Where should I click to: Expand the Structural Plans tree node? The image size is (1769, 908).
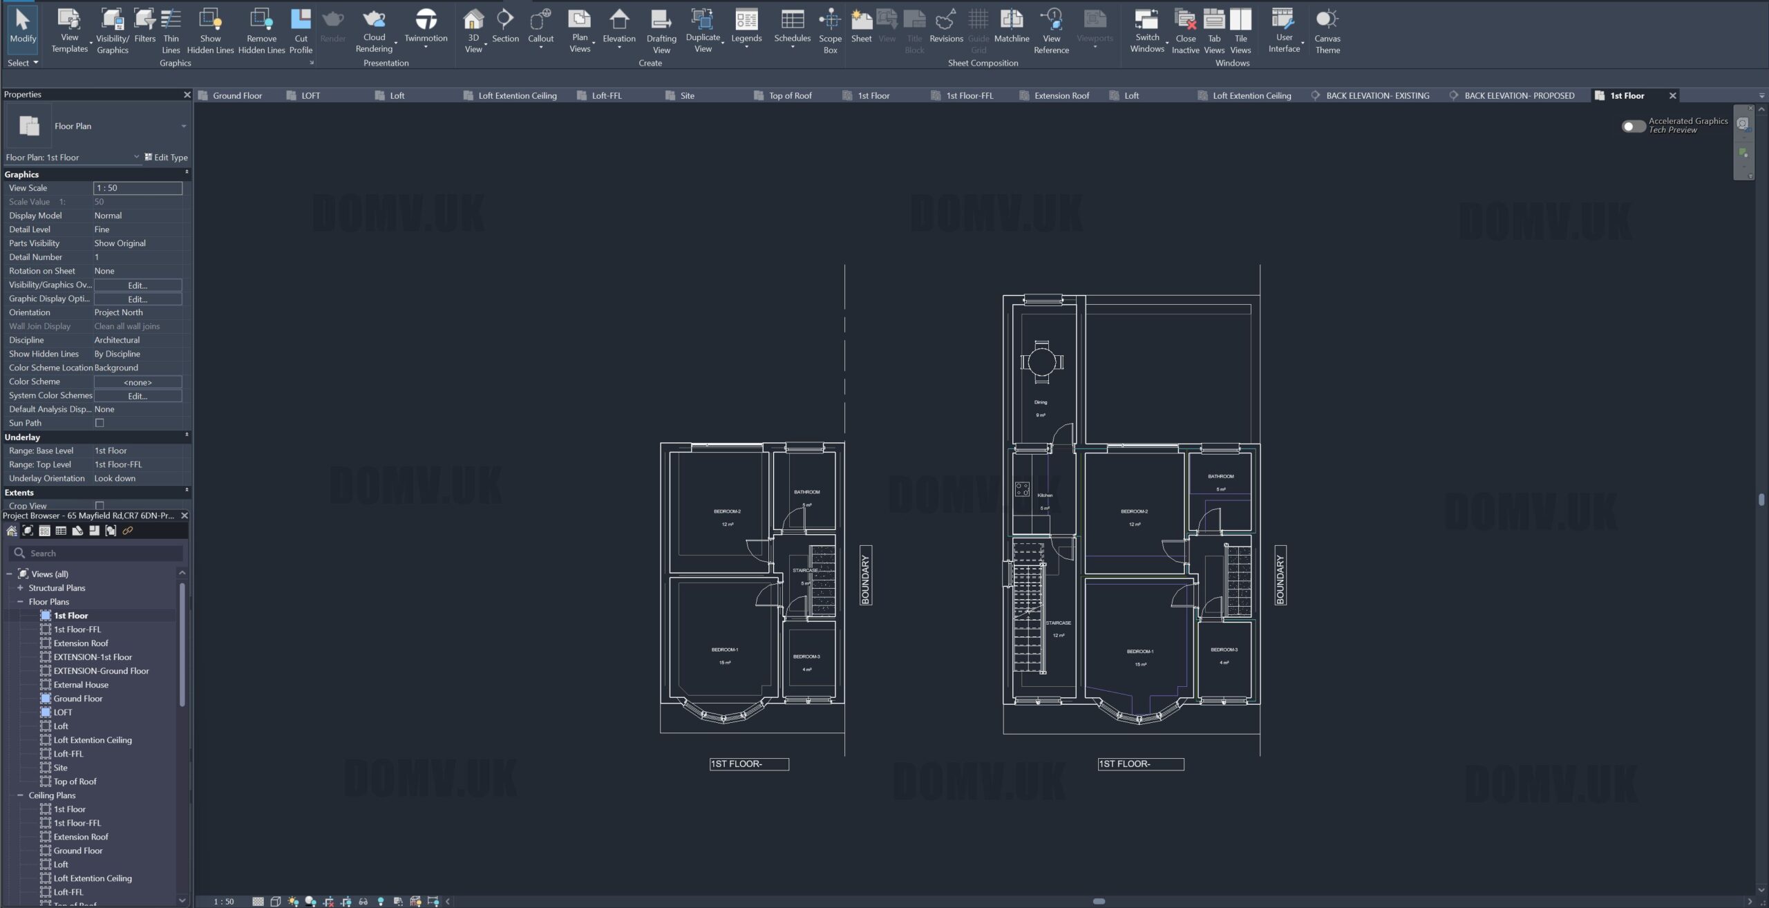click(x=20, y=588)
